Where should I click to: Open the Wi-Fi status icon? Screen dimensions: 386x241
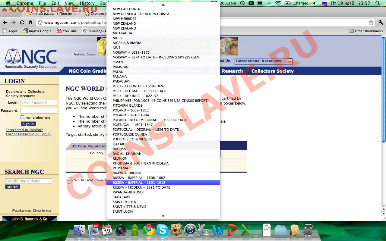278,3
